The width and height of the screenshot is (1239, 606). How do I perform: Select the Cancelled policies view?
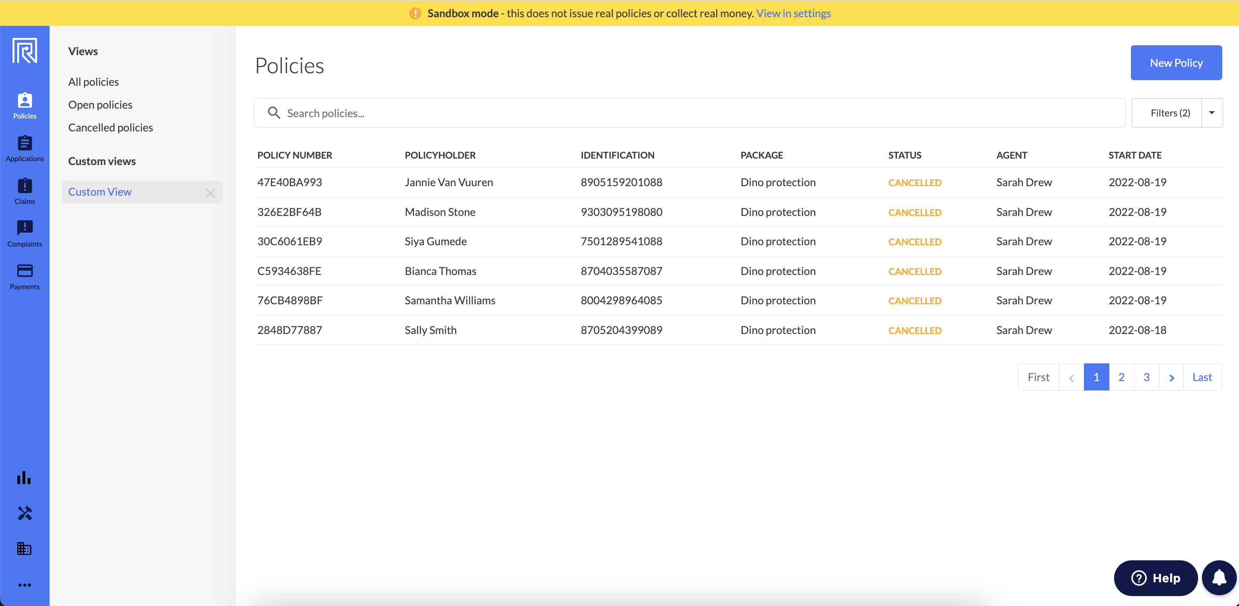tap(111, 128)
